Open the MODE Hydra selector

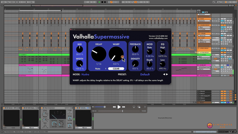pyautogui.click(x=85, y=74)
